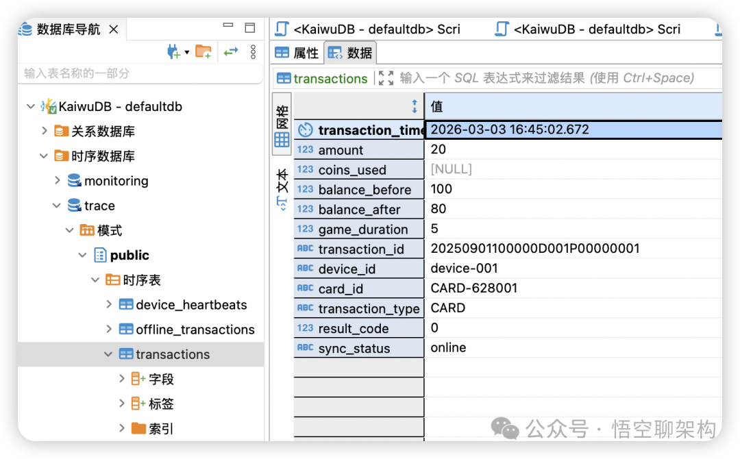The width and height of the screenshot is (740, 459).
Task: Open the second KaiwuDB defaultdb Script tab
Action: (x=588, y=29)
